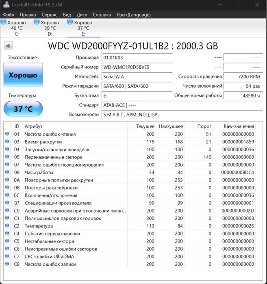Viewport: 267px width, 284px height.
Task: Click the Интерфейс field Serial ATA
Action: pyautogui.click(x=137, y=77)
